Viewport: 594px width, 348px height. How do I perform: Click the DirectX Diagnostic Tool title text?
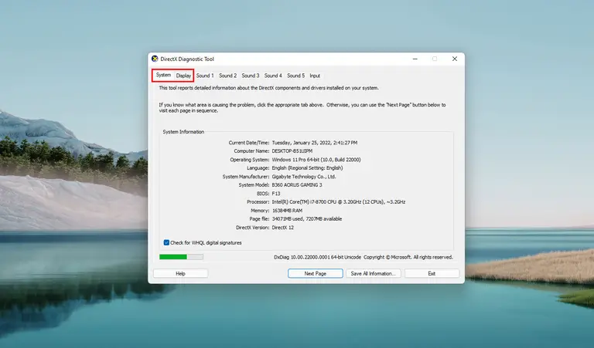click(x=187, y=59)
